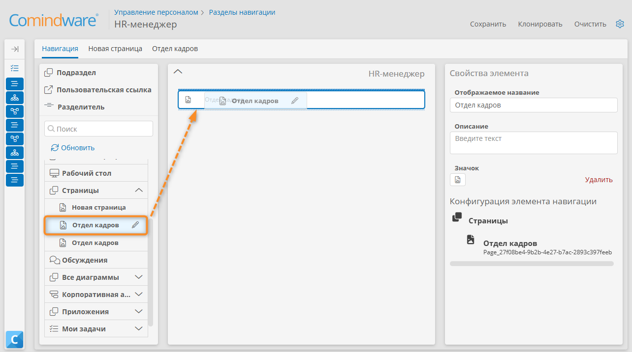Screen dimensions: 632x352
Task: Open the settings gear in the top-right corner
Action: coord(620,24)
